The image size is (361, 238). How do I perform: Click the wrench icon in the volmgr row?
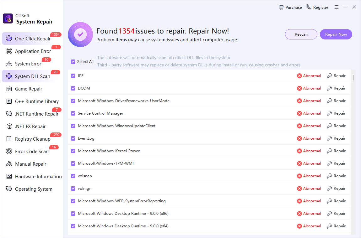(329, 189)
